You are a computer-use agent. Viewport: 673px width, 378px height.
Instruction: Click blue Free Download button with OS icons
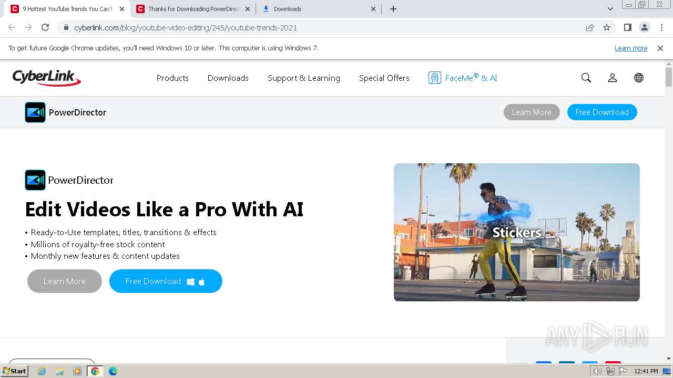(166, 281)
